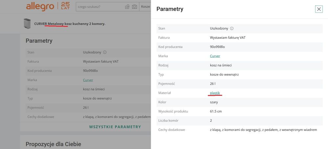Click the trash bin product thumbnail
This screenshot has height=149, width=328.
point(27,24)
